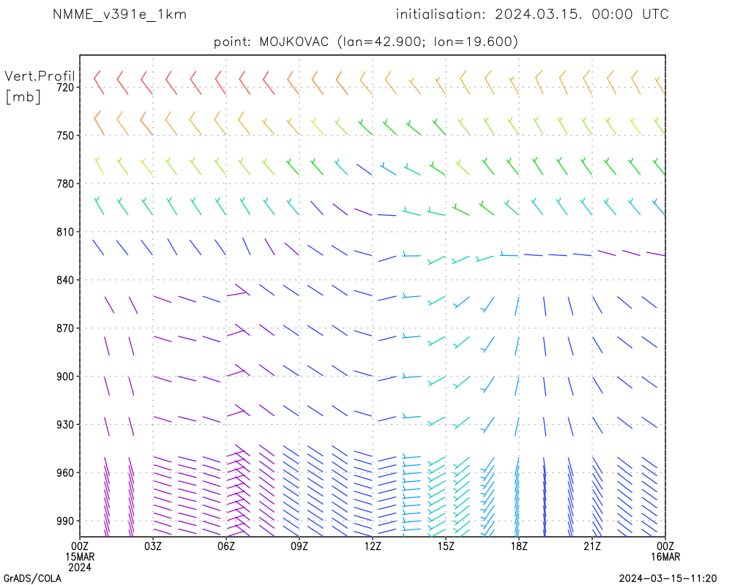Image resolution: width=732 pixels, height=585 pixels.
Task: Click the 990 pressure level label
Action: point(66,521)
